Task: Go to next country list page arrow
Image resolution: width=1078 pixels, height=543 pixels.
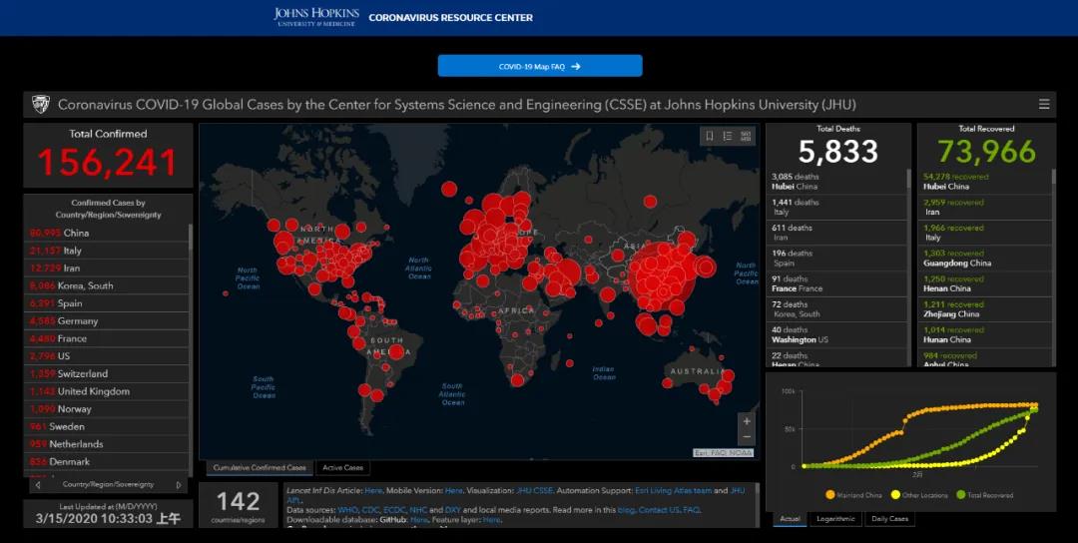Action: (x=179, y=485)
